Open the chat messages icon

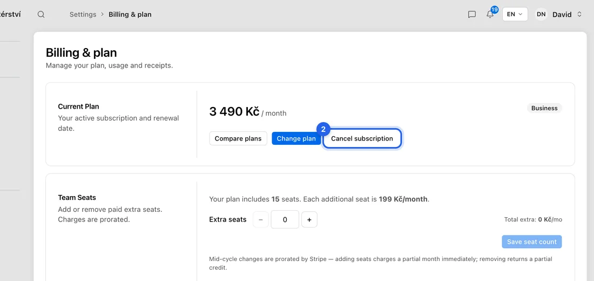tap(471, 15)
